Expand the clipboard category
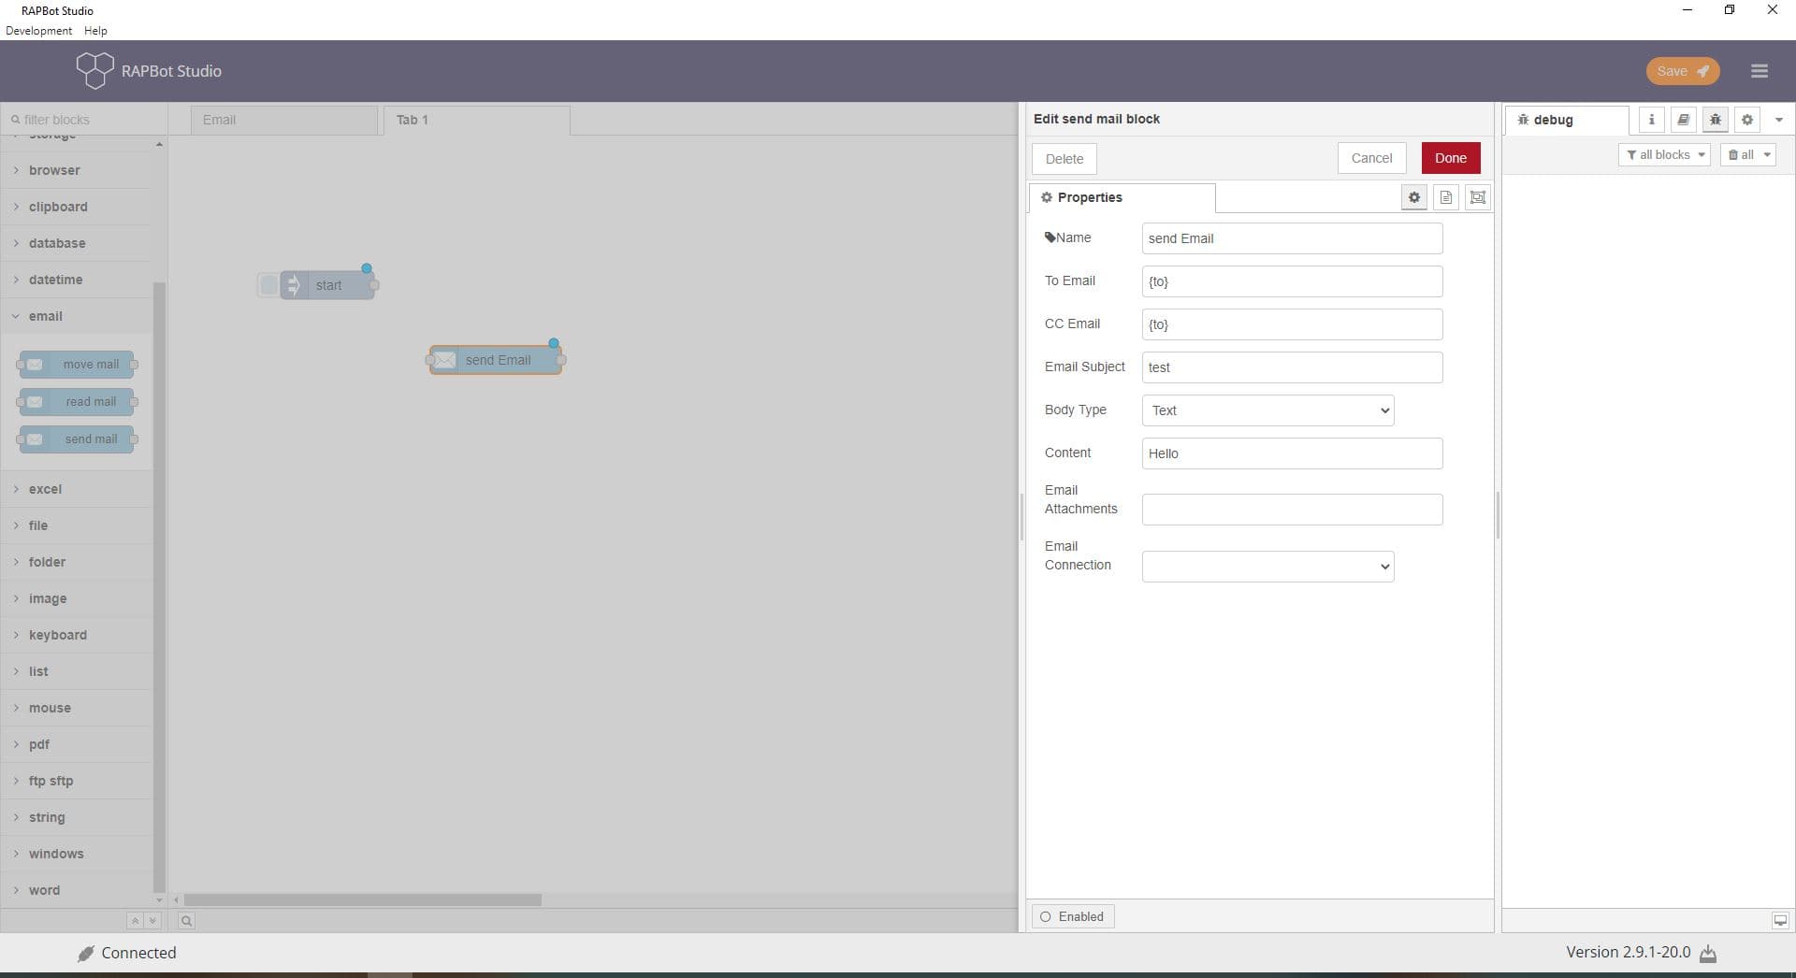 point(75,207)
